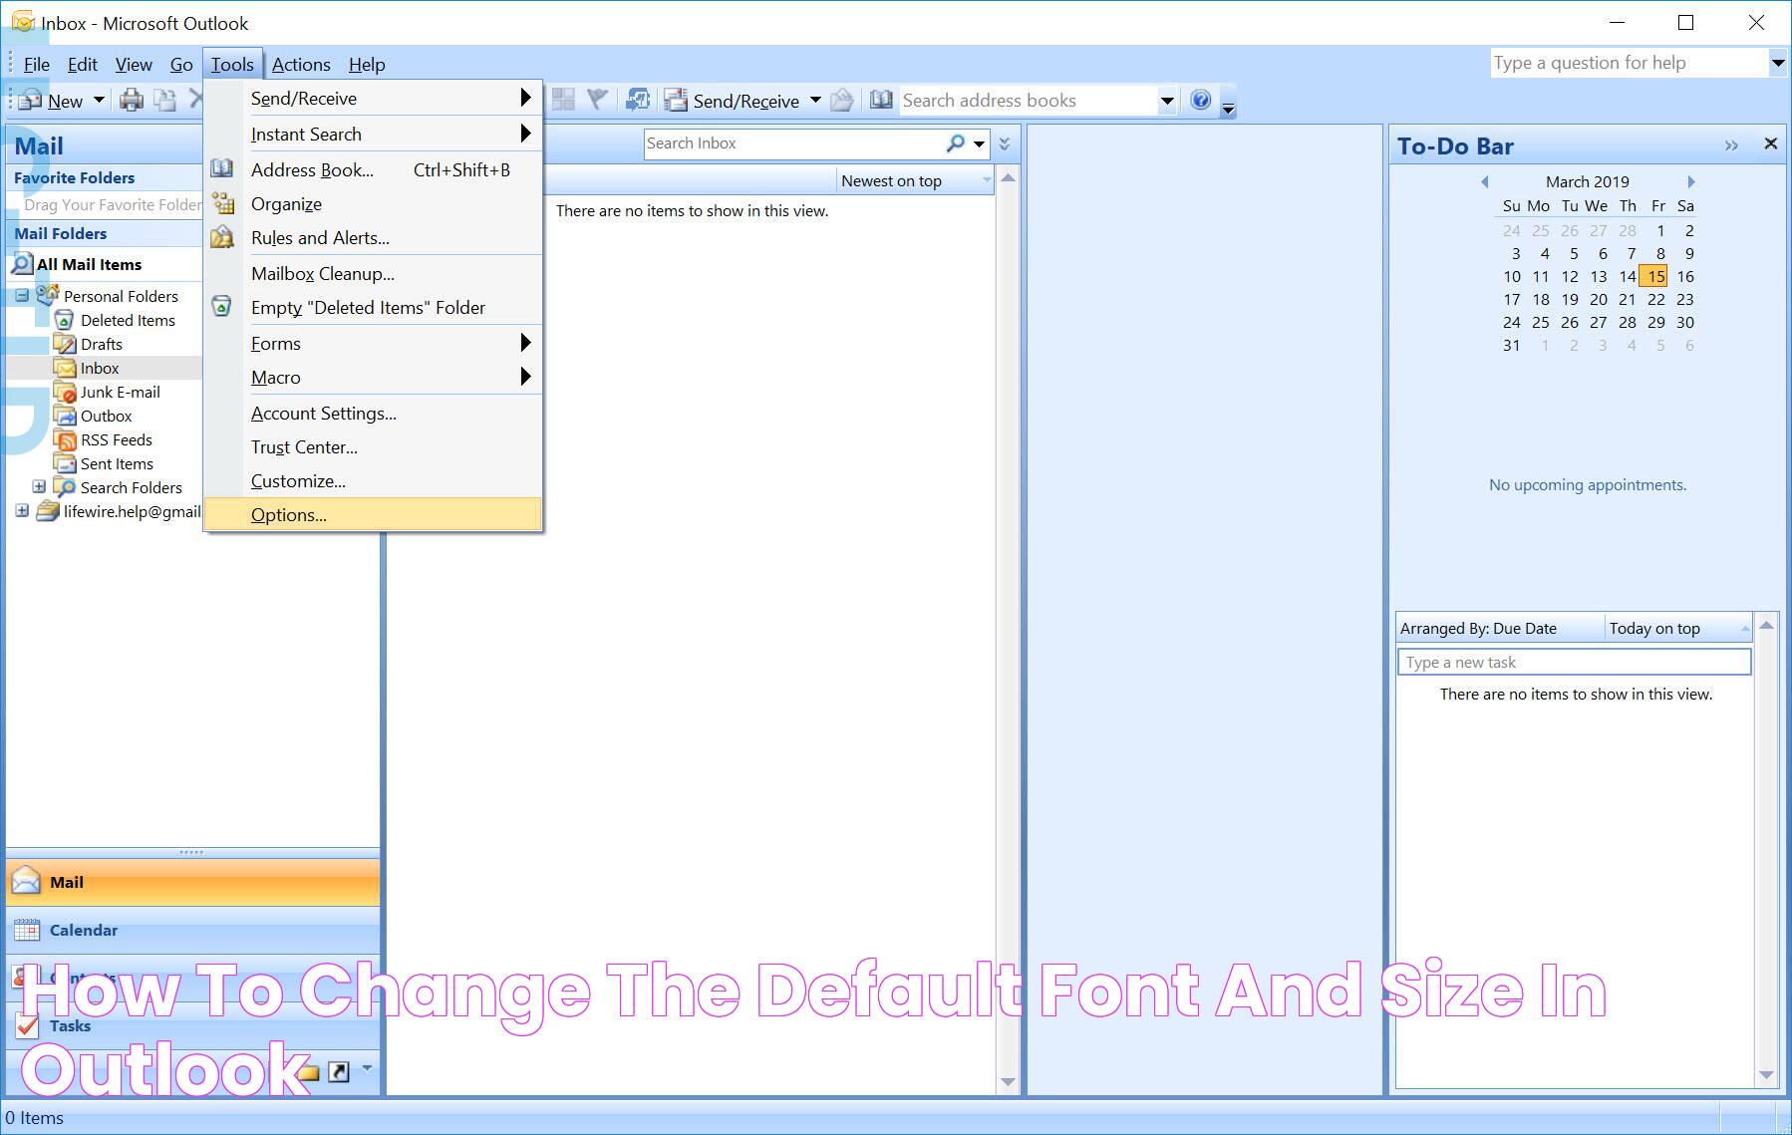This screenshot has width=1792, height=1135.
Task: Click the Move to Folder toolbar icon
Action: coord(165,101)
